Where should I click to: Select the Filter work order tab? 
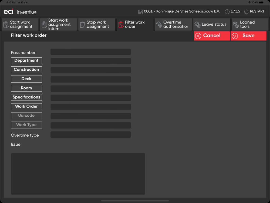[x=135, y=25]
